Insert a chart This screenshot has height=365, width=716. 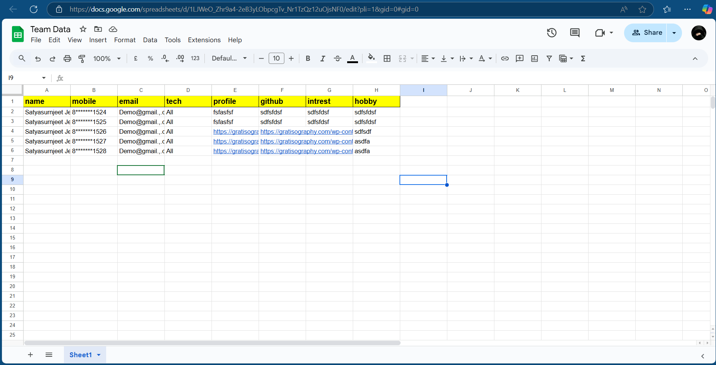tap(534, 58)
